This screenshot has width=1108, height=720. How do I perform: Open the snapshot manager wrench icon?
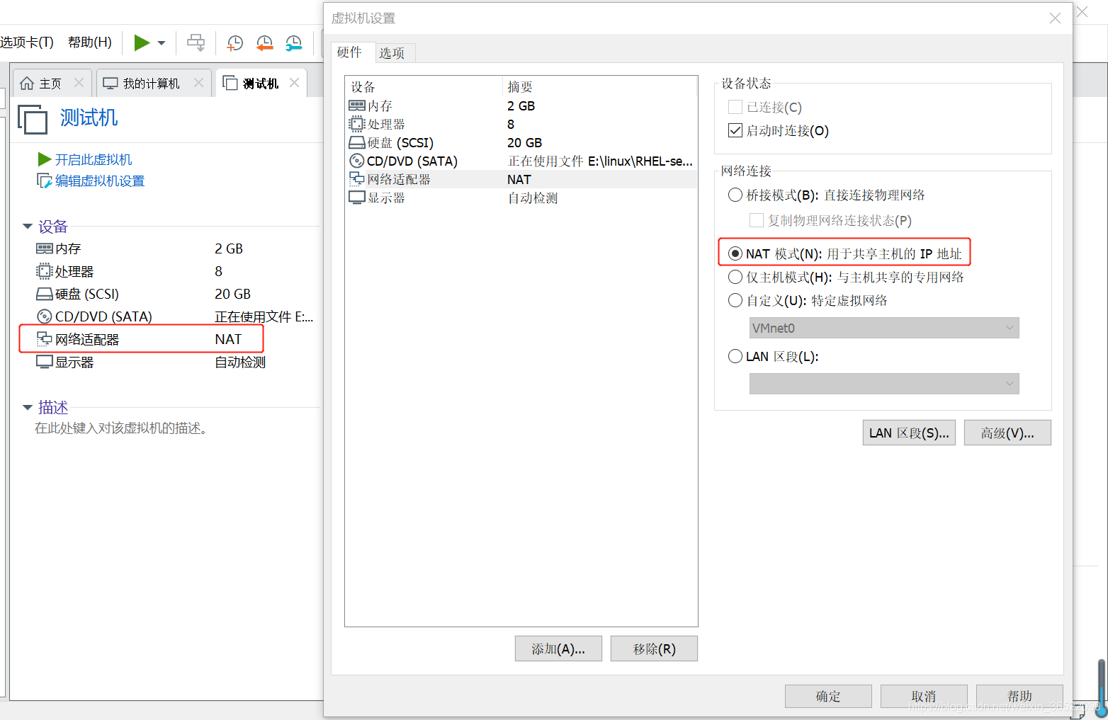tap(293, 43)
